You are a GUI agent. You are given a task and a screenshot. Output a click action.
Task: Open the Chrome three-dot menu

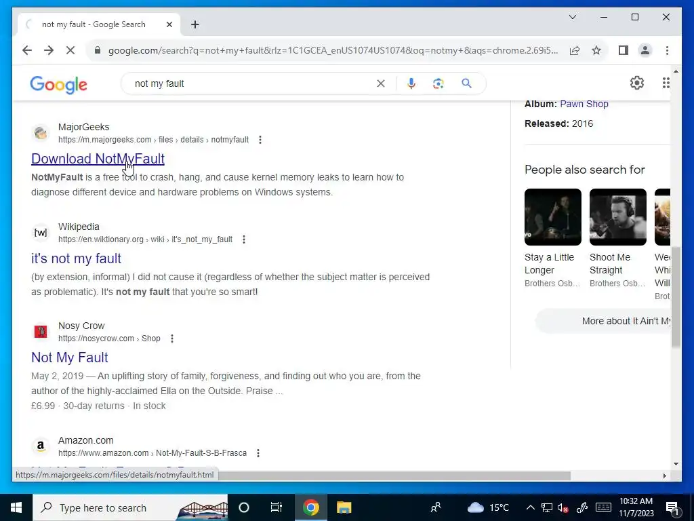tap(667, 50)
